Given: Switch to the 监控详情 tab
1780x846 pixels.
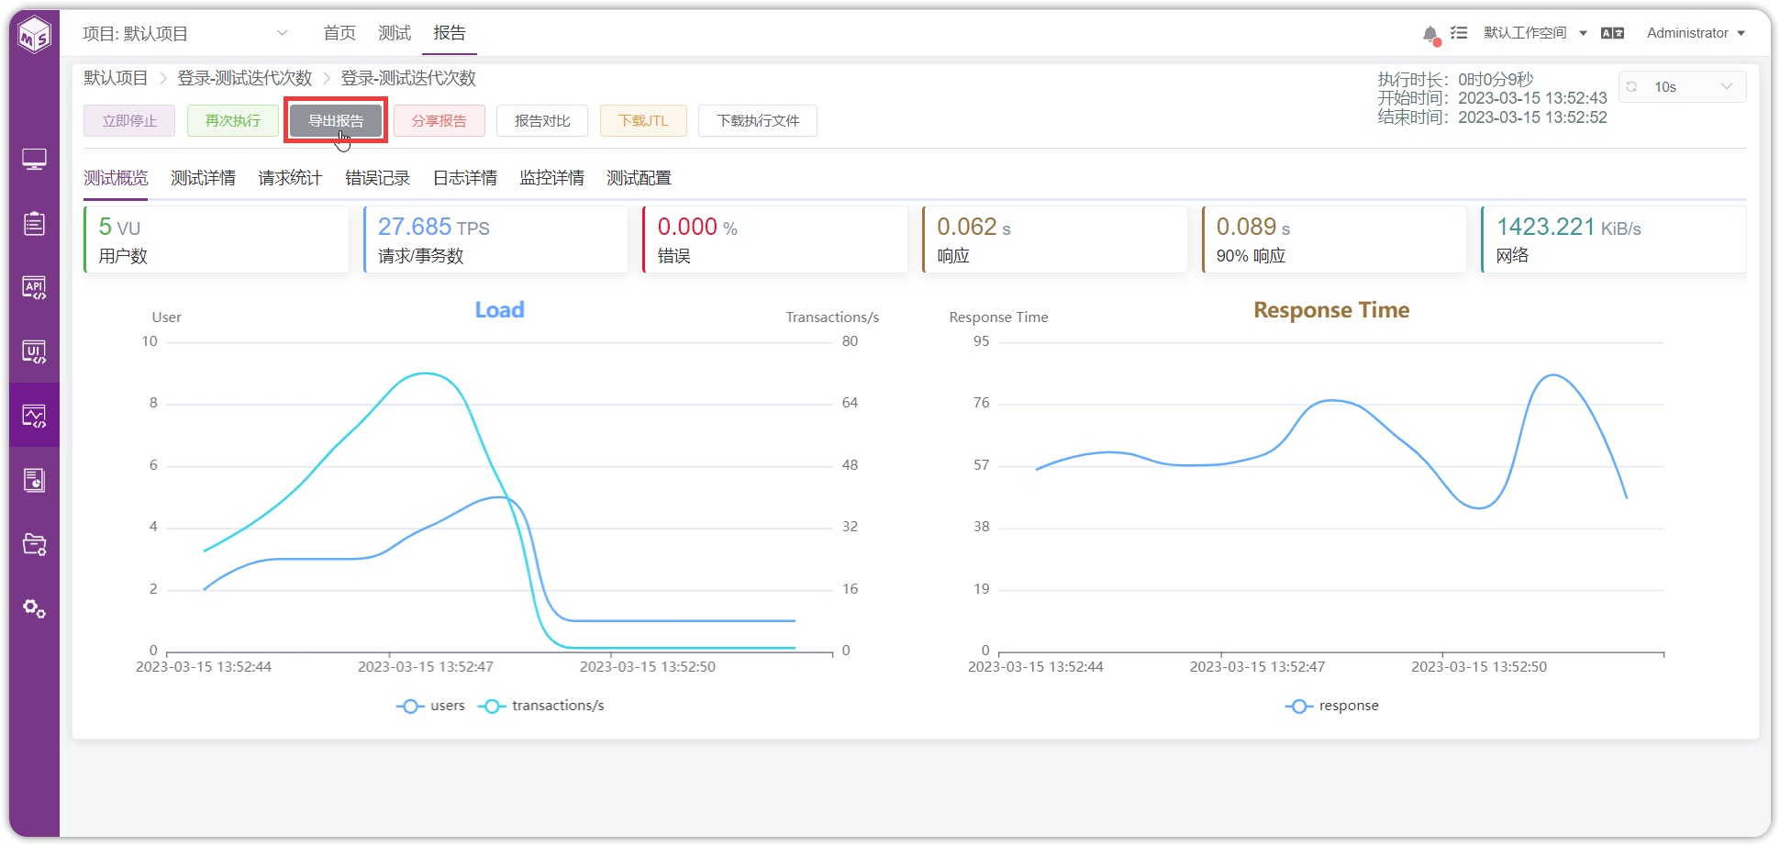Looking at the screenshot, I should [x=551, y=178].
